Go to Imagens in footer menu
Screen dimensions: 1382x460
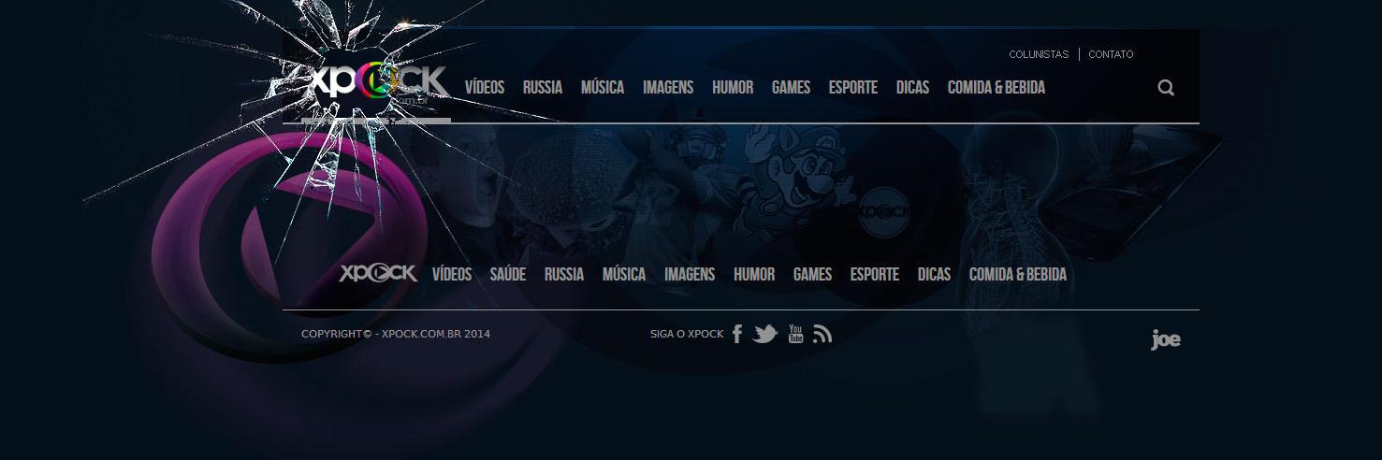point(690,275)
